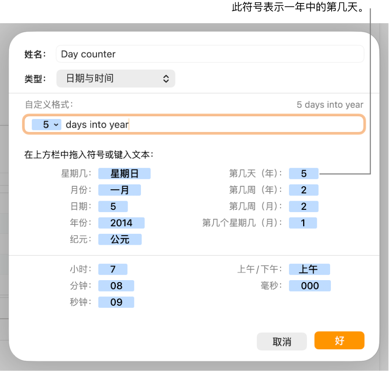Open the 类型 dropdown showing 日期与时间
389x371 pixels.
click(x=115, y=79)
